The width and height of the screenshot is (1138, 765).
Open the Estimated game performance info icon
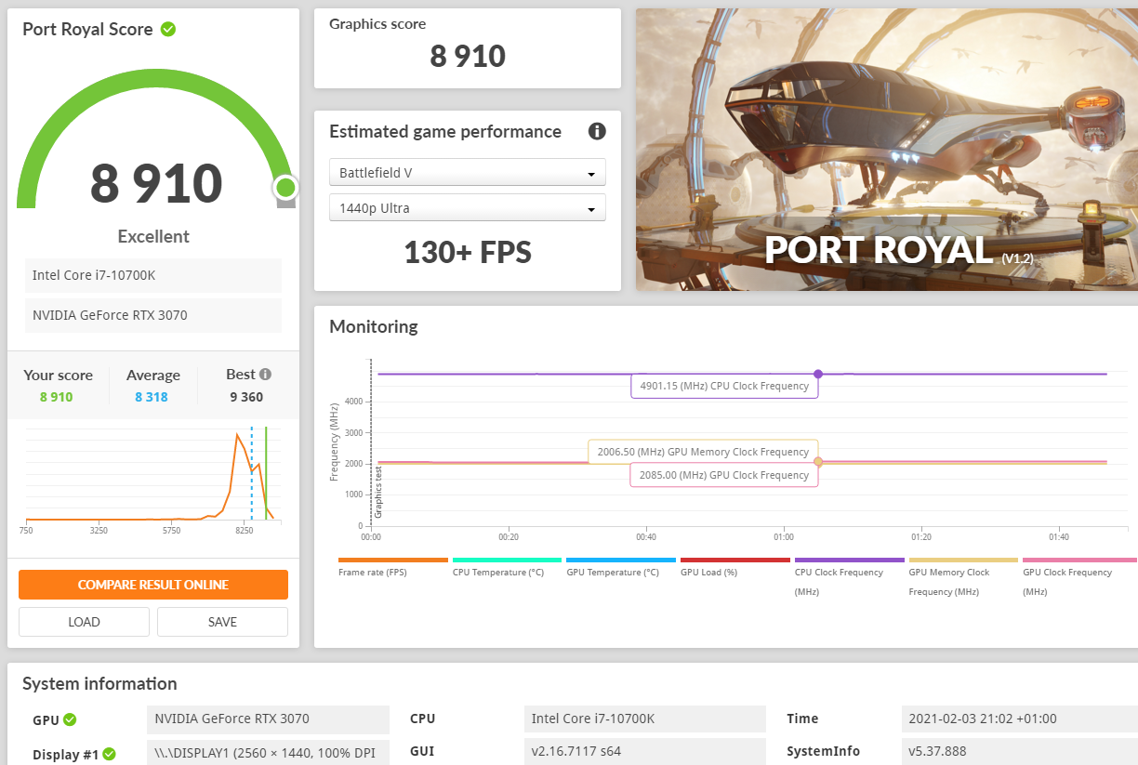click(x=597, y=131)
